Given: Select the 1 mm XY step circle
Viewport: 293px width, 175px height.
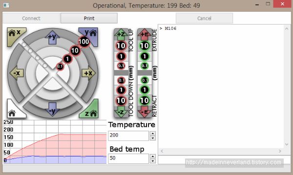Looking at the screenshot, I should [x=67, y=59].
